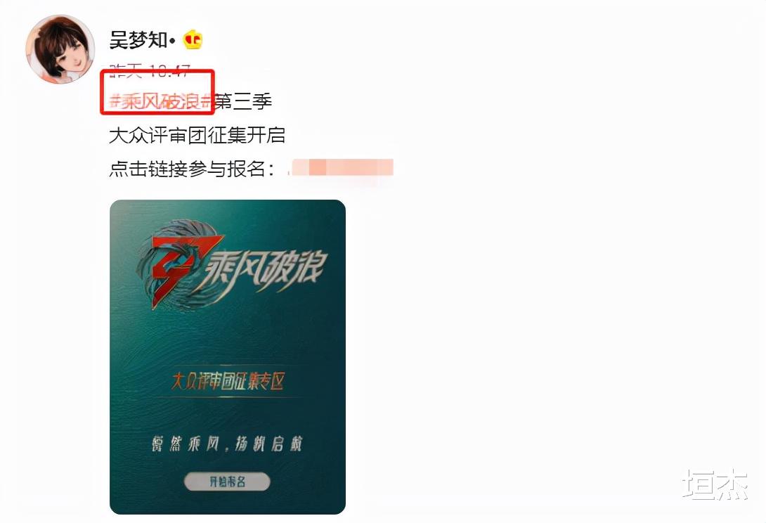Viewport: 766px width, 523px height.
Task: Click the red number 3 logo emblem
Action: [x=177, y=269]
